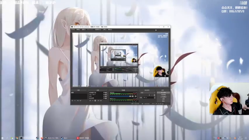Select the 桌面 scene in Scenes list
This screenshot has width=249, height=140.
click(x=79, y=92)
